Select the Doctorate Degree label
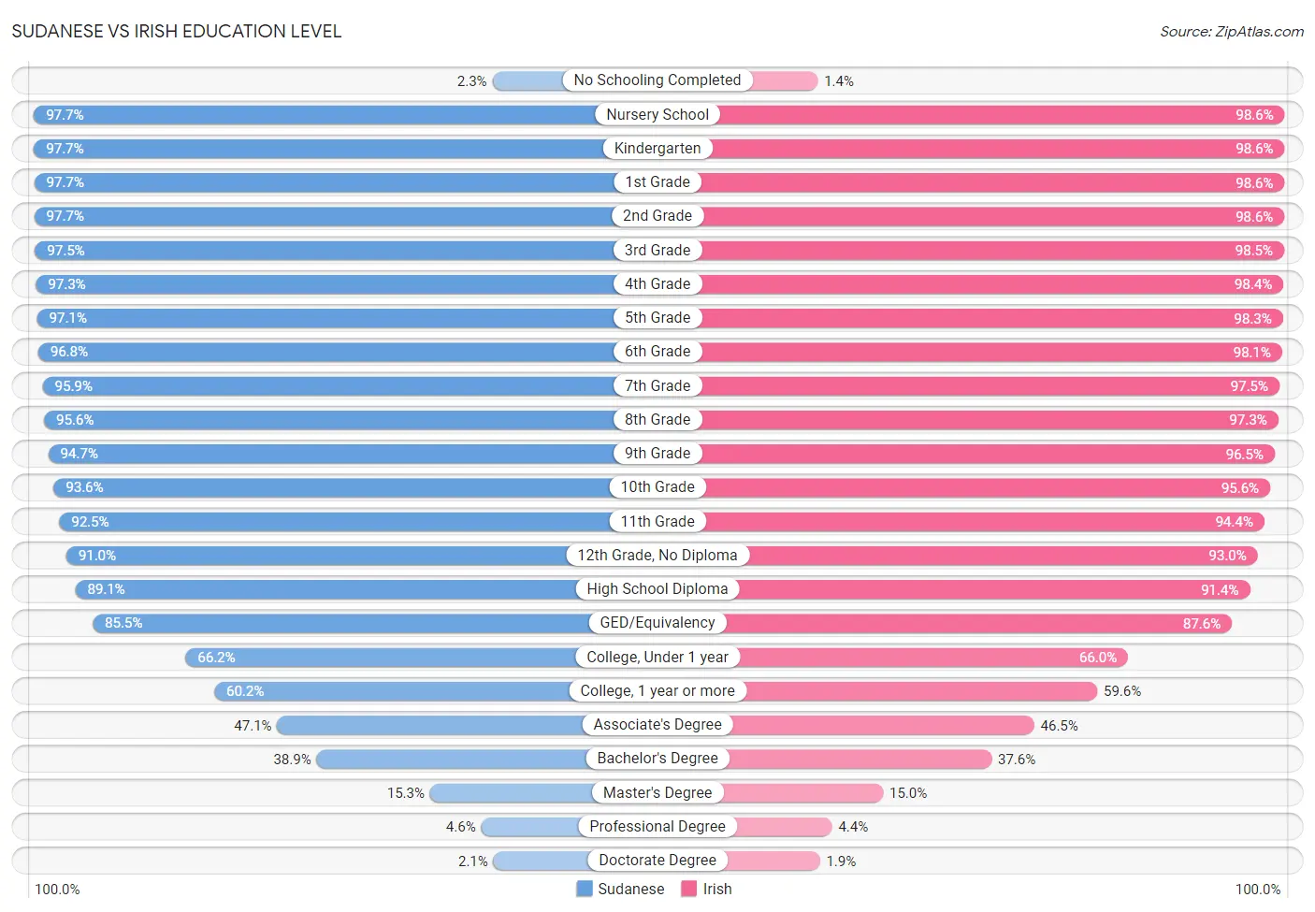The image size is (1315, 912). [657, 860]
